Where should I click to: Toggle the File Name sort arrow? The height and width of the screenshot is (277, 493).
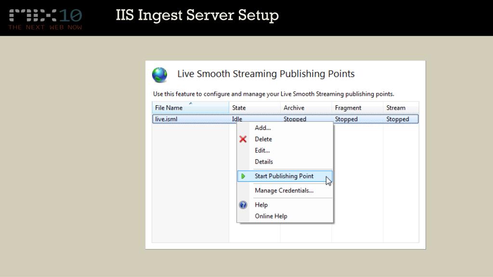[x=191, y=103]
